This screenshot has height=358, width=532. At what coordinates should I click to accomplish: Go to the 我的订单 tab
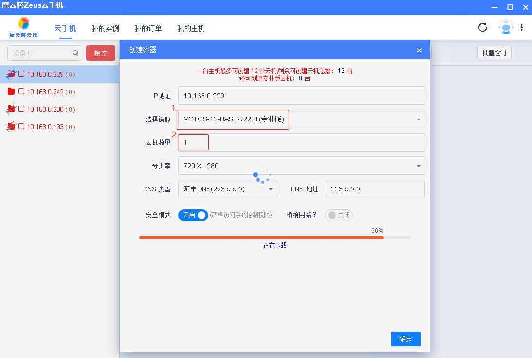tap(148, 28)
